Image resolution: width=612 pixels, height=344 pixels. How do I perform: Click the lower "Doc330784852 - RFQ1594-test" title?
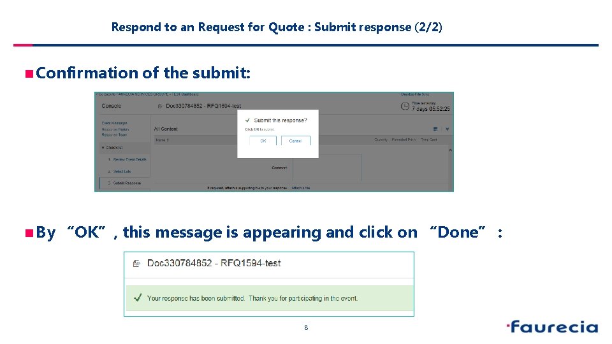pos(214,263)
